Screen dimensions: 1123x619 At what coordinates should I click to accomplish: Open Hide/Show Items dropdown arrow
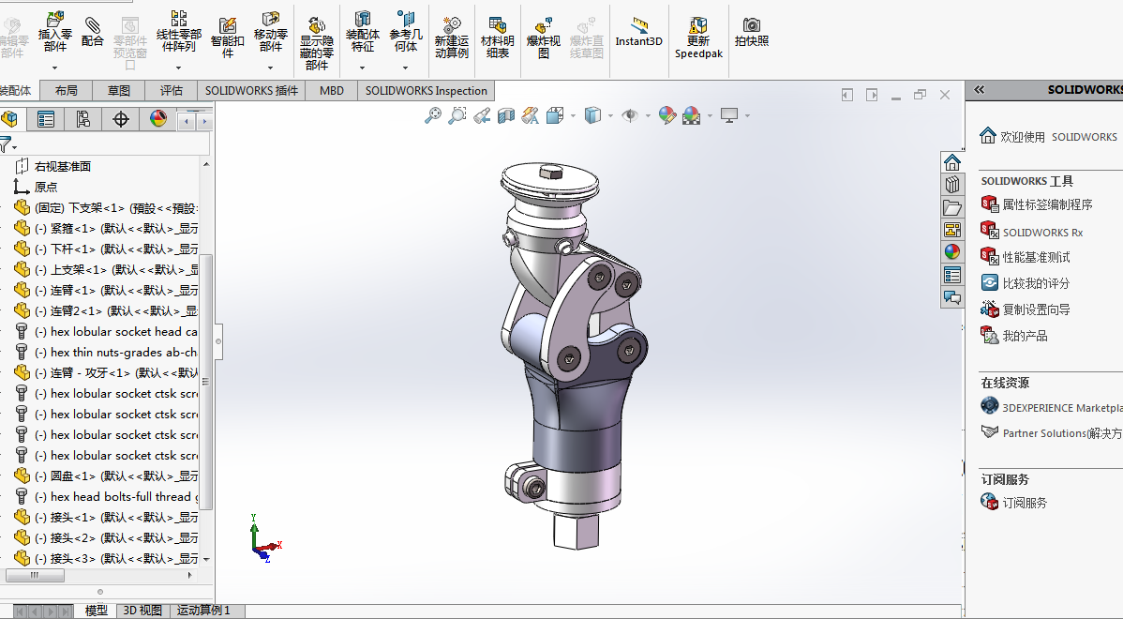[x=648, y=115]
